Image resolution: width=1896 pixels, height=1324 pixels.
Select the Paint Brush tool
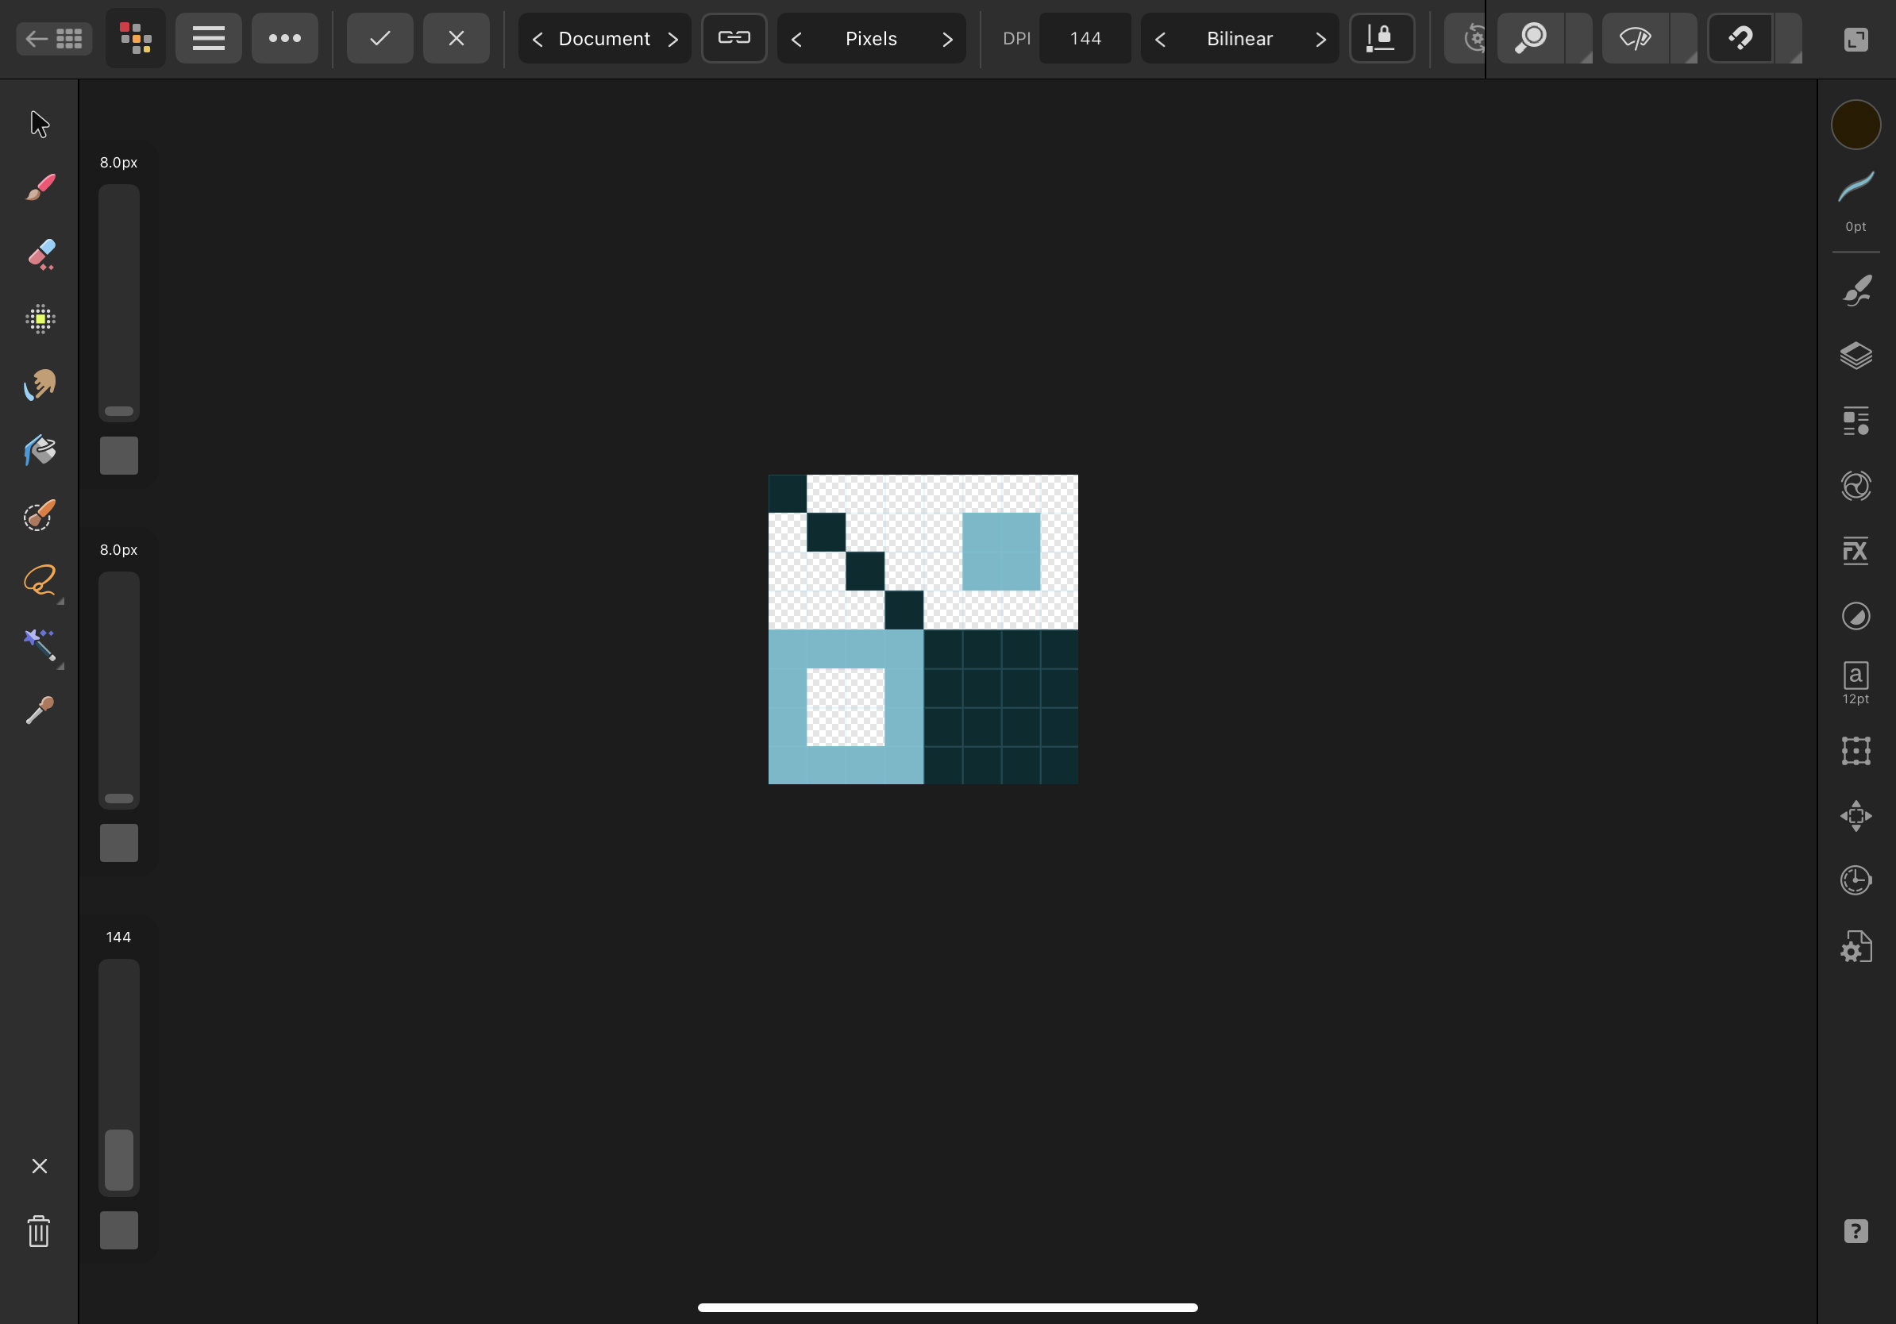click(x=40, y=188)
